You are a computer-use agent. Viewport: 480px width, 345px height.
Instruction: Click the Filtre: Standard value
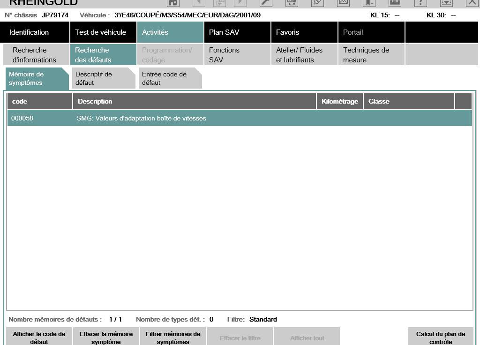click(263, 319)
